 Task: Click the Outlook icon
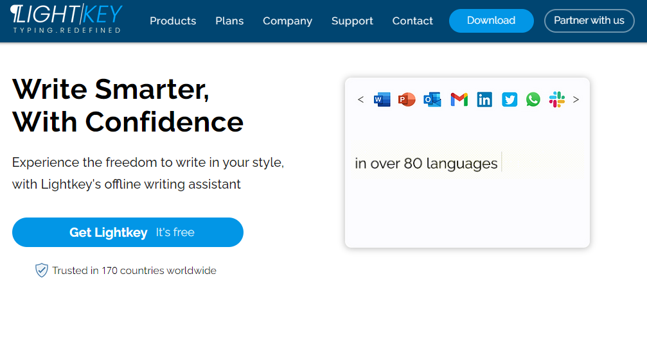[432, 99]
